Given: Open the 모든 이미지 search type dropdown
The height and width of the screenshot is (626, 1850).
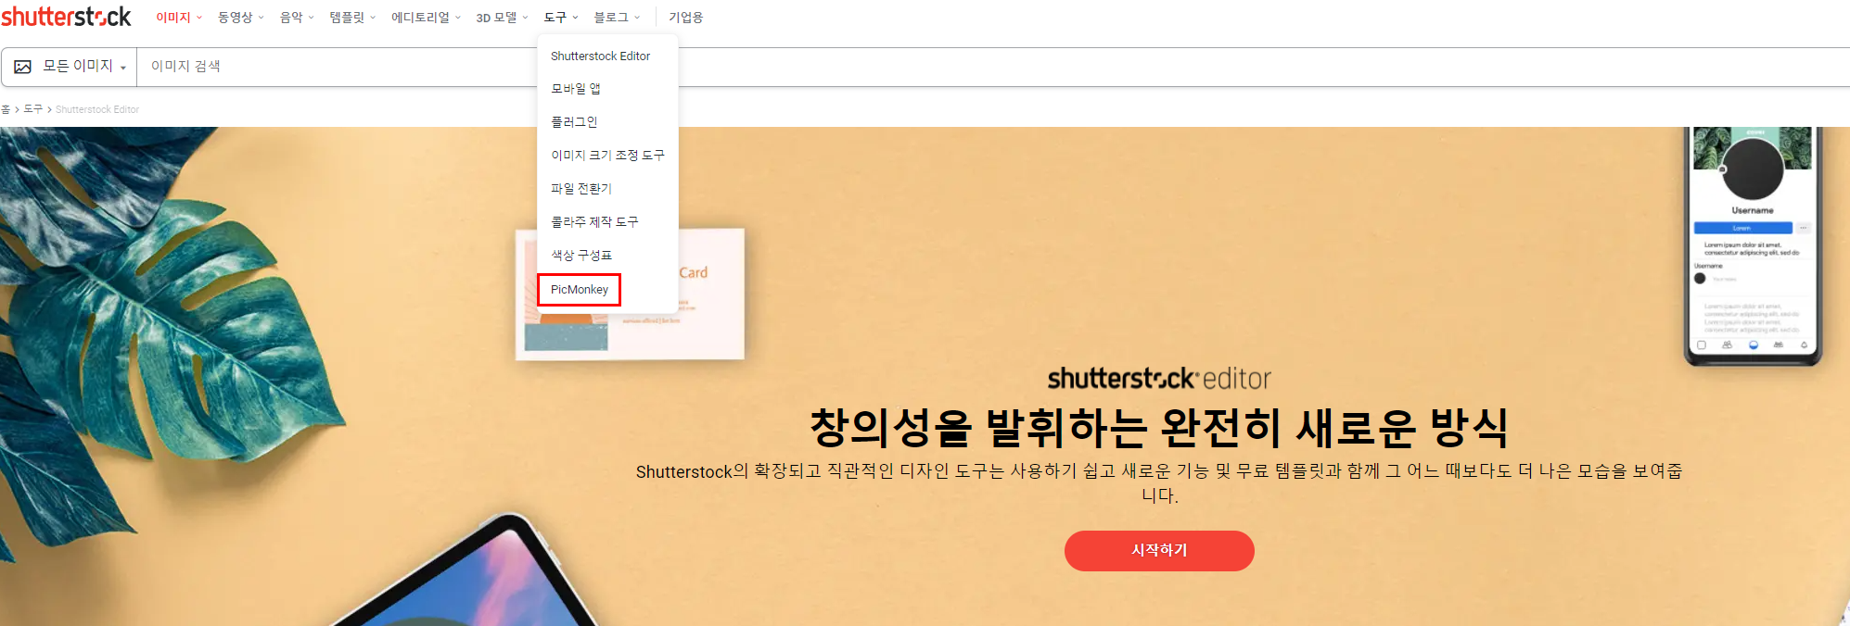Looking at the screenshot, I should (x=70, y=67).
